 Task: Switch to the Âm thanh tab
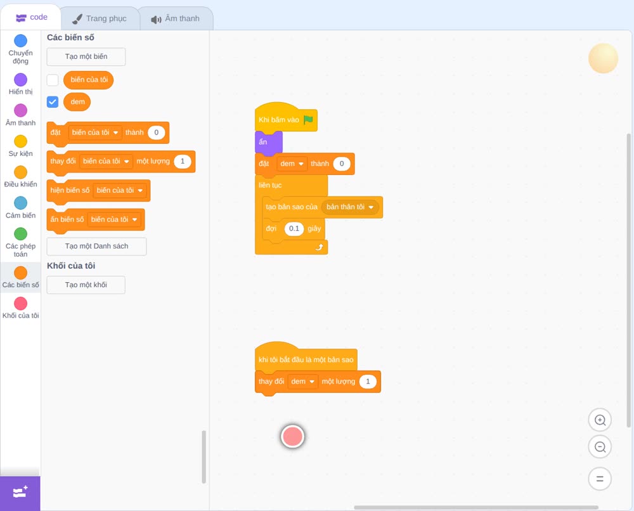tap(176, 18)
